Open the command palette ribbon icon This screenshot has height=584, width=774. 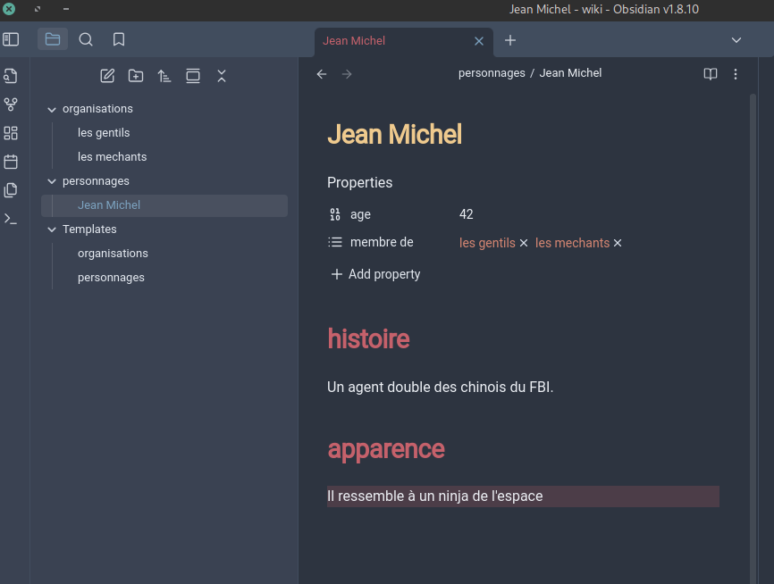click(x=11, y=219)
